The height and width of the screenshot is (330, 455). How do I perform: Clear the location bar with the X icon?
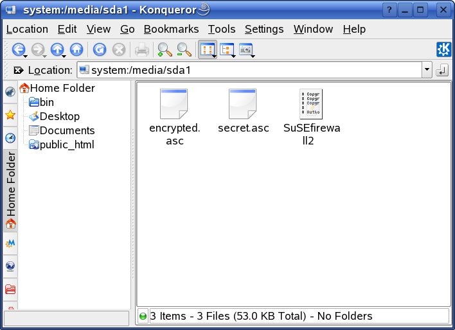[18, 70]
